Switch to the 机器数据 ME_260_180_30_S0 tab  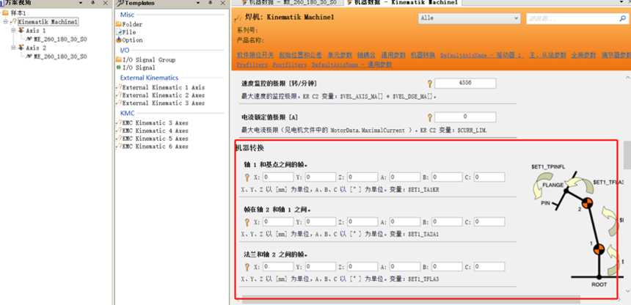291,2
